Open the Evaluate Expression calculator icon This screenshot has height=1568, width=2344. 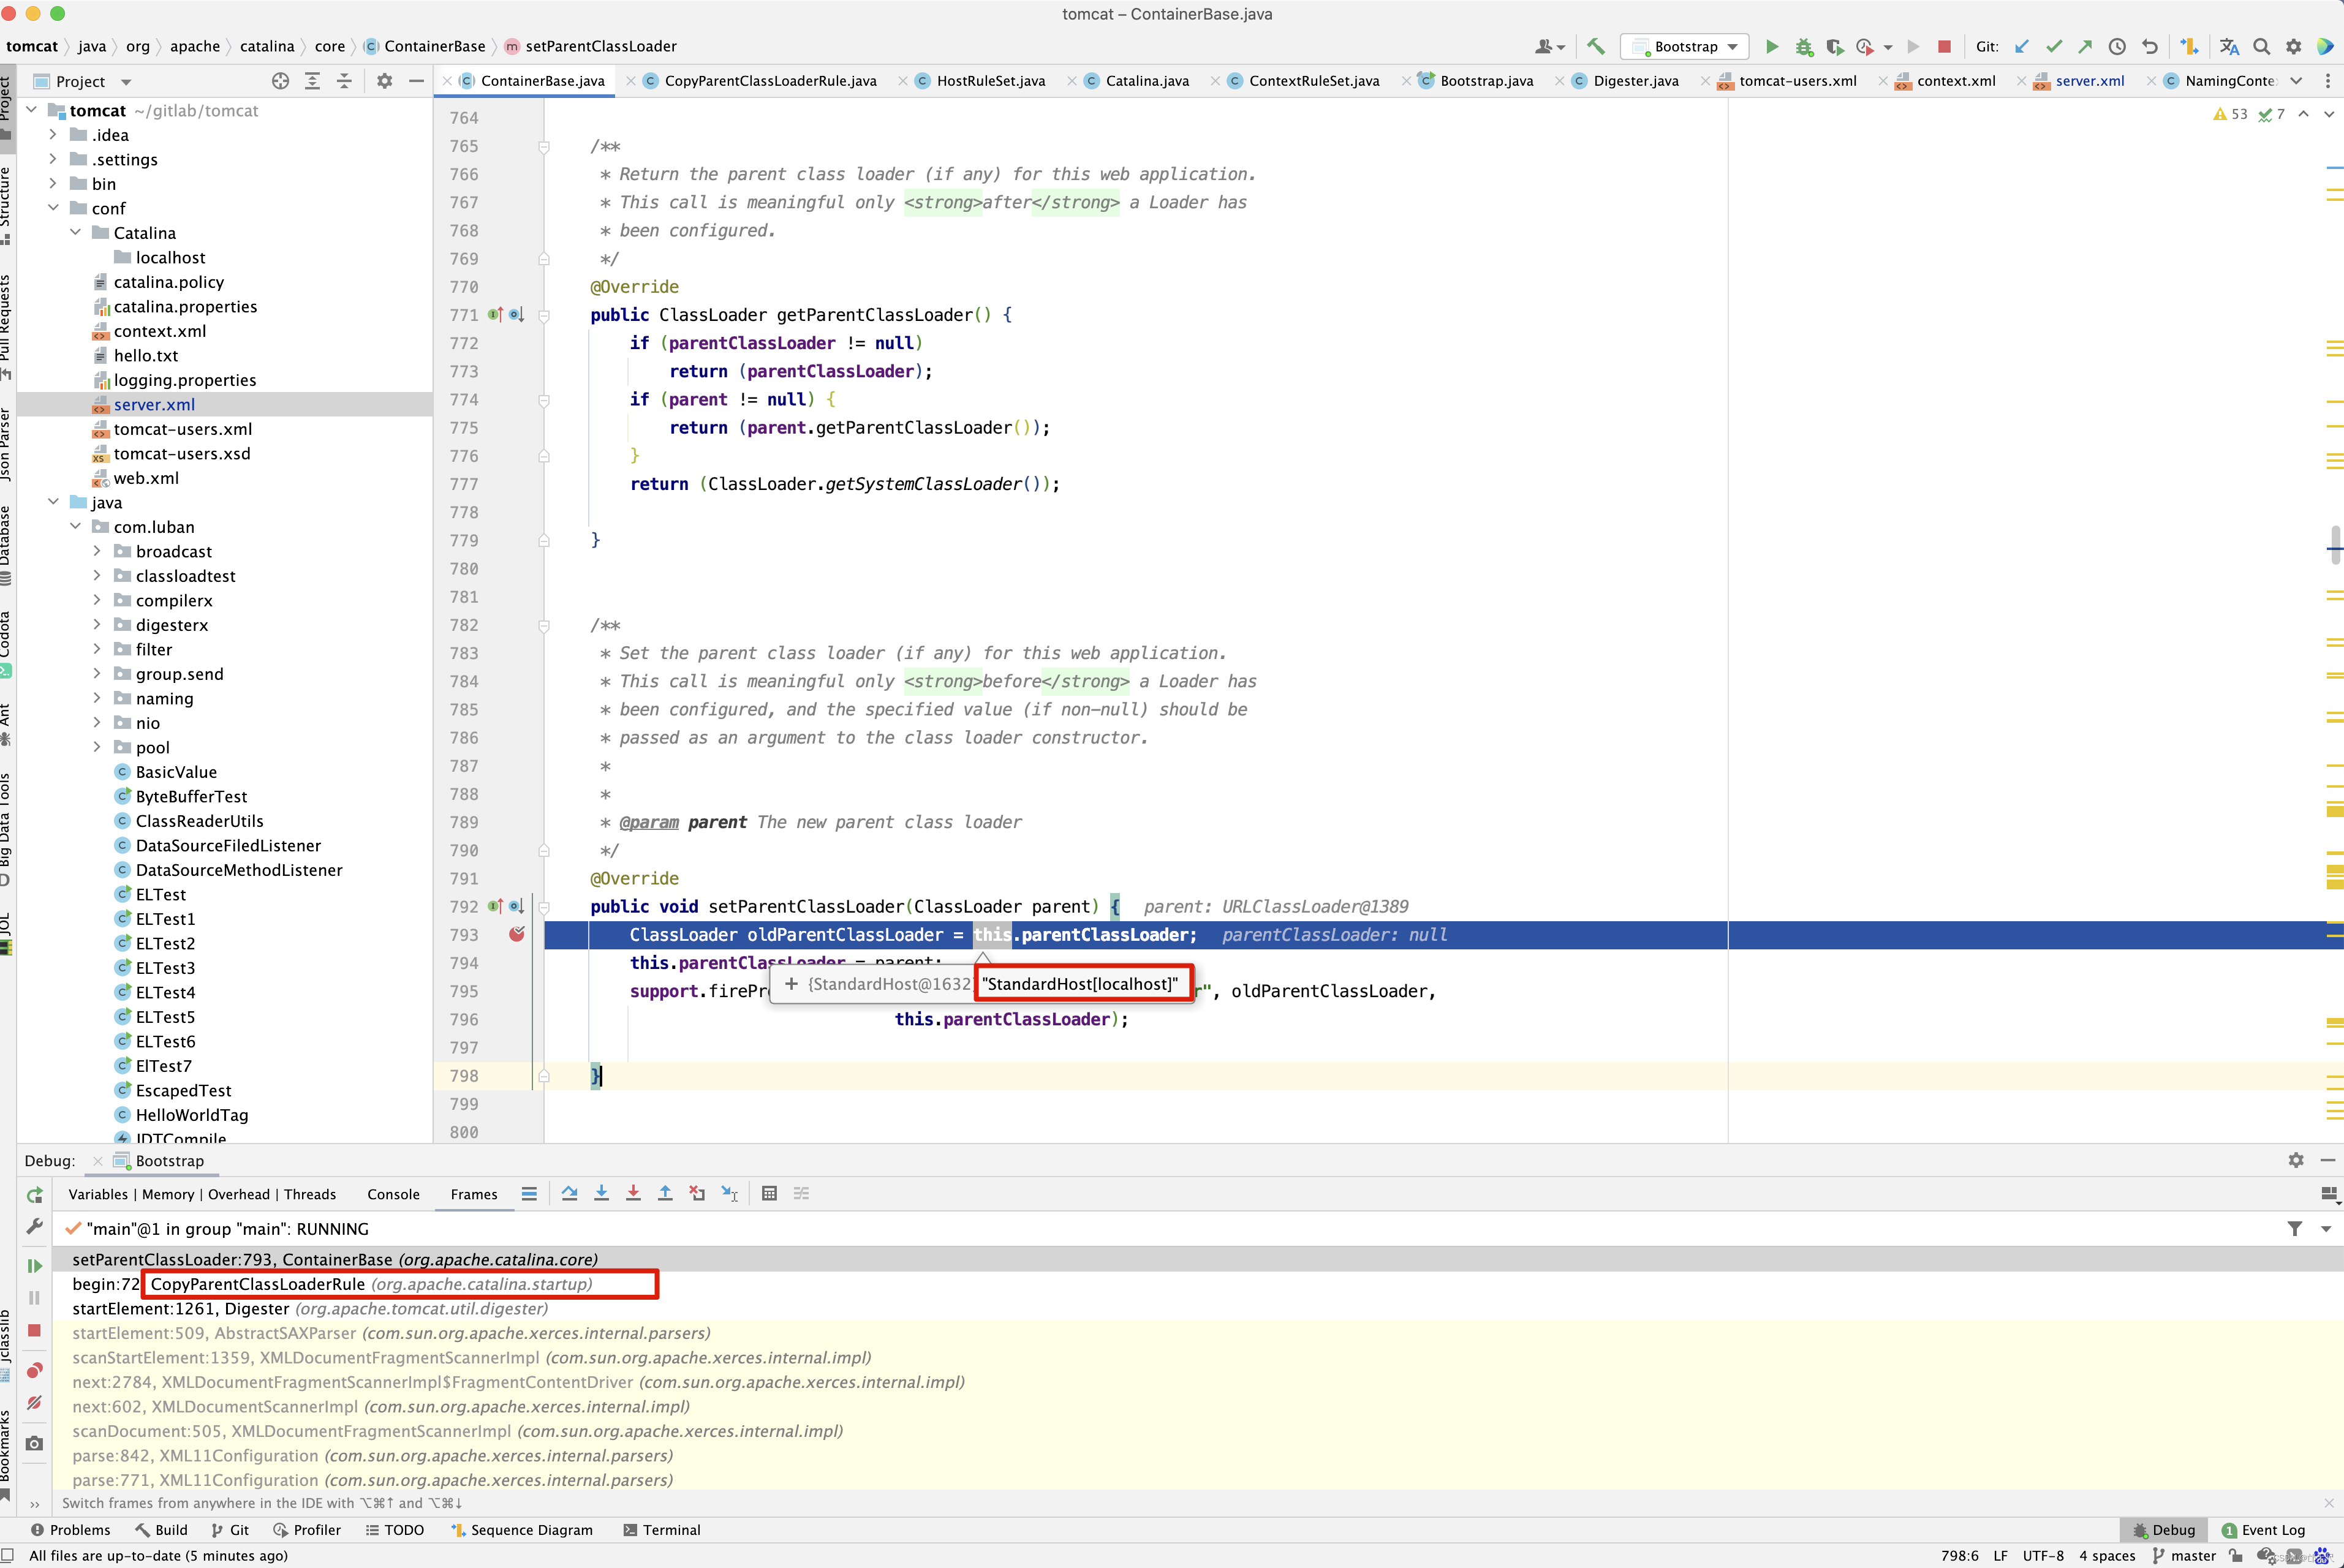(x=769, y=1194)
